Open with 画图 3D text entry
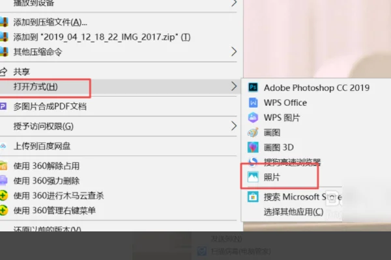The image size is (391, 260). [279, 148]
